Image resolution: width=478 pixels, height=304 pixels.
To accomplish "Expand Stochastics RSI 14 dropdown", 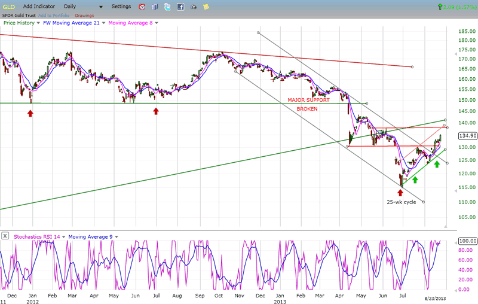I will pos(64,237).
